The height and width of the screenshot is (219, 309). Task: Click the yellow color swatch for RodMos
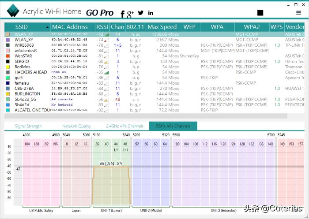pyautogui.click(x=8, y=67)
